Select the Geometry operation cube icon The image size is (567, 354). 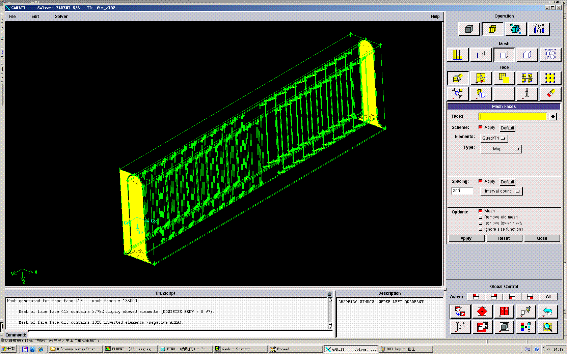(469, 29)
